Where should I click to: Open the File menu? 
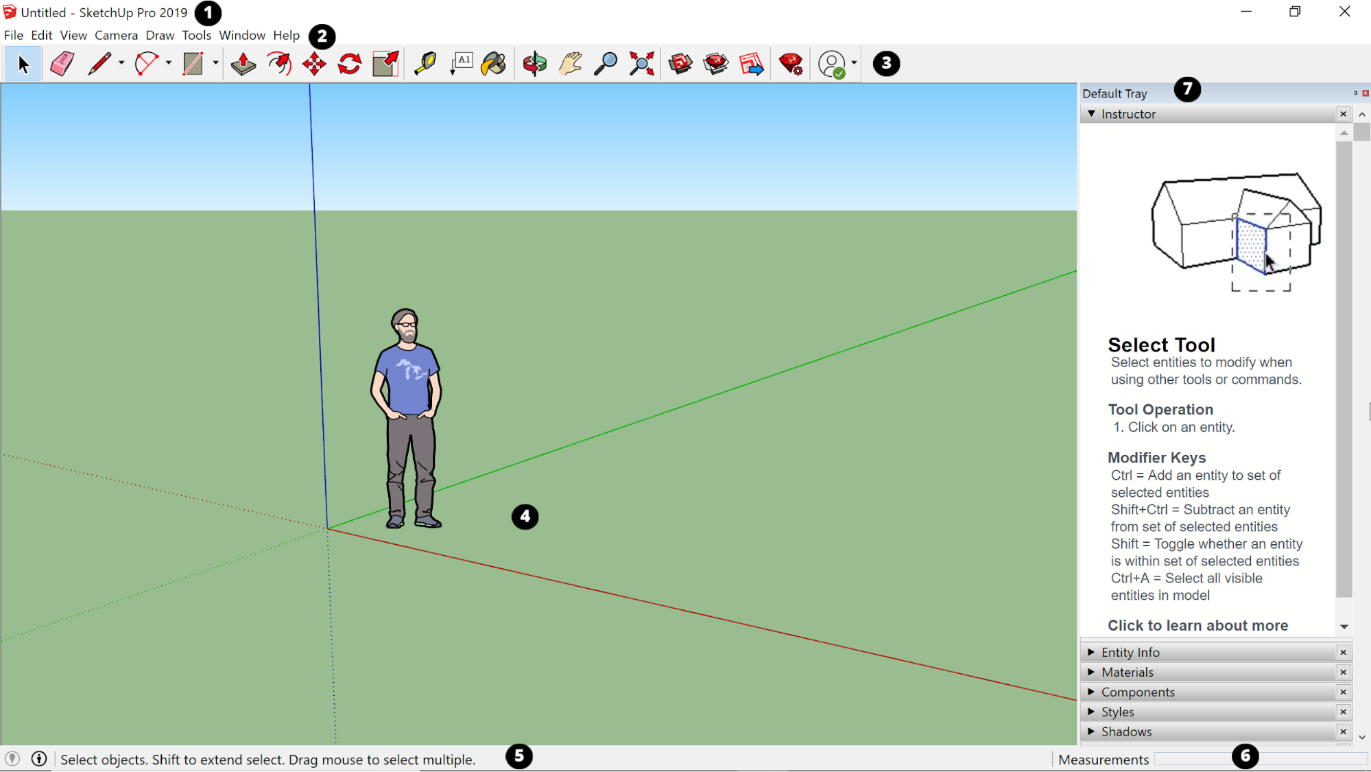13,35
